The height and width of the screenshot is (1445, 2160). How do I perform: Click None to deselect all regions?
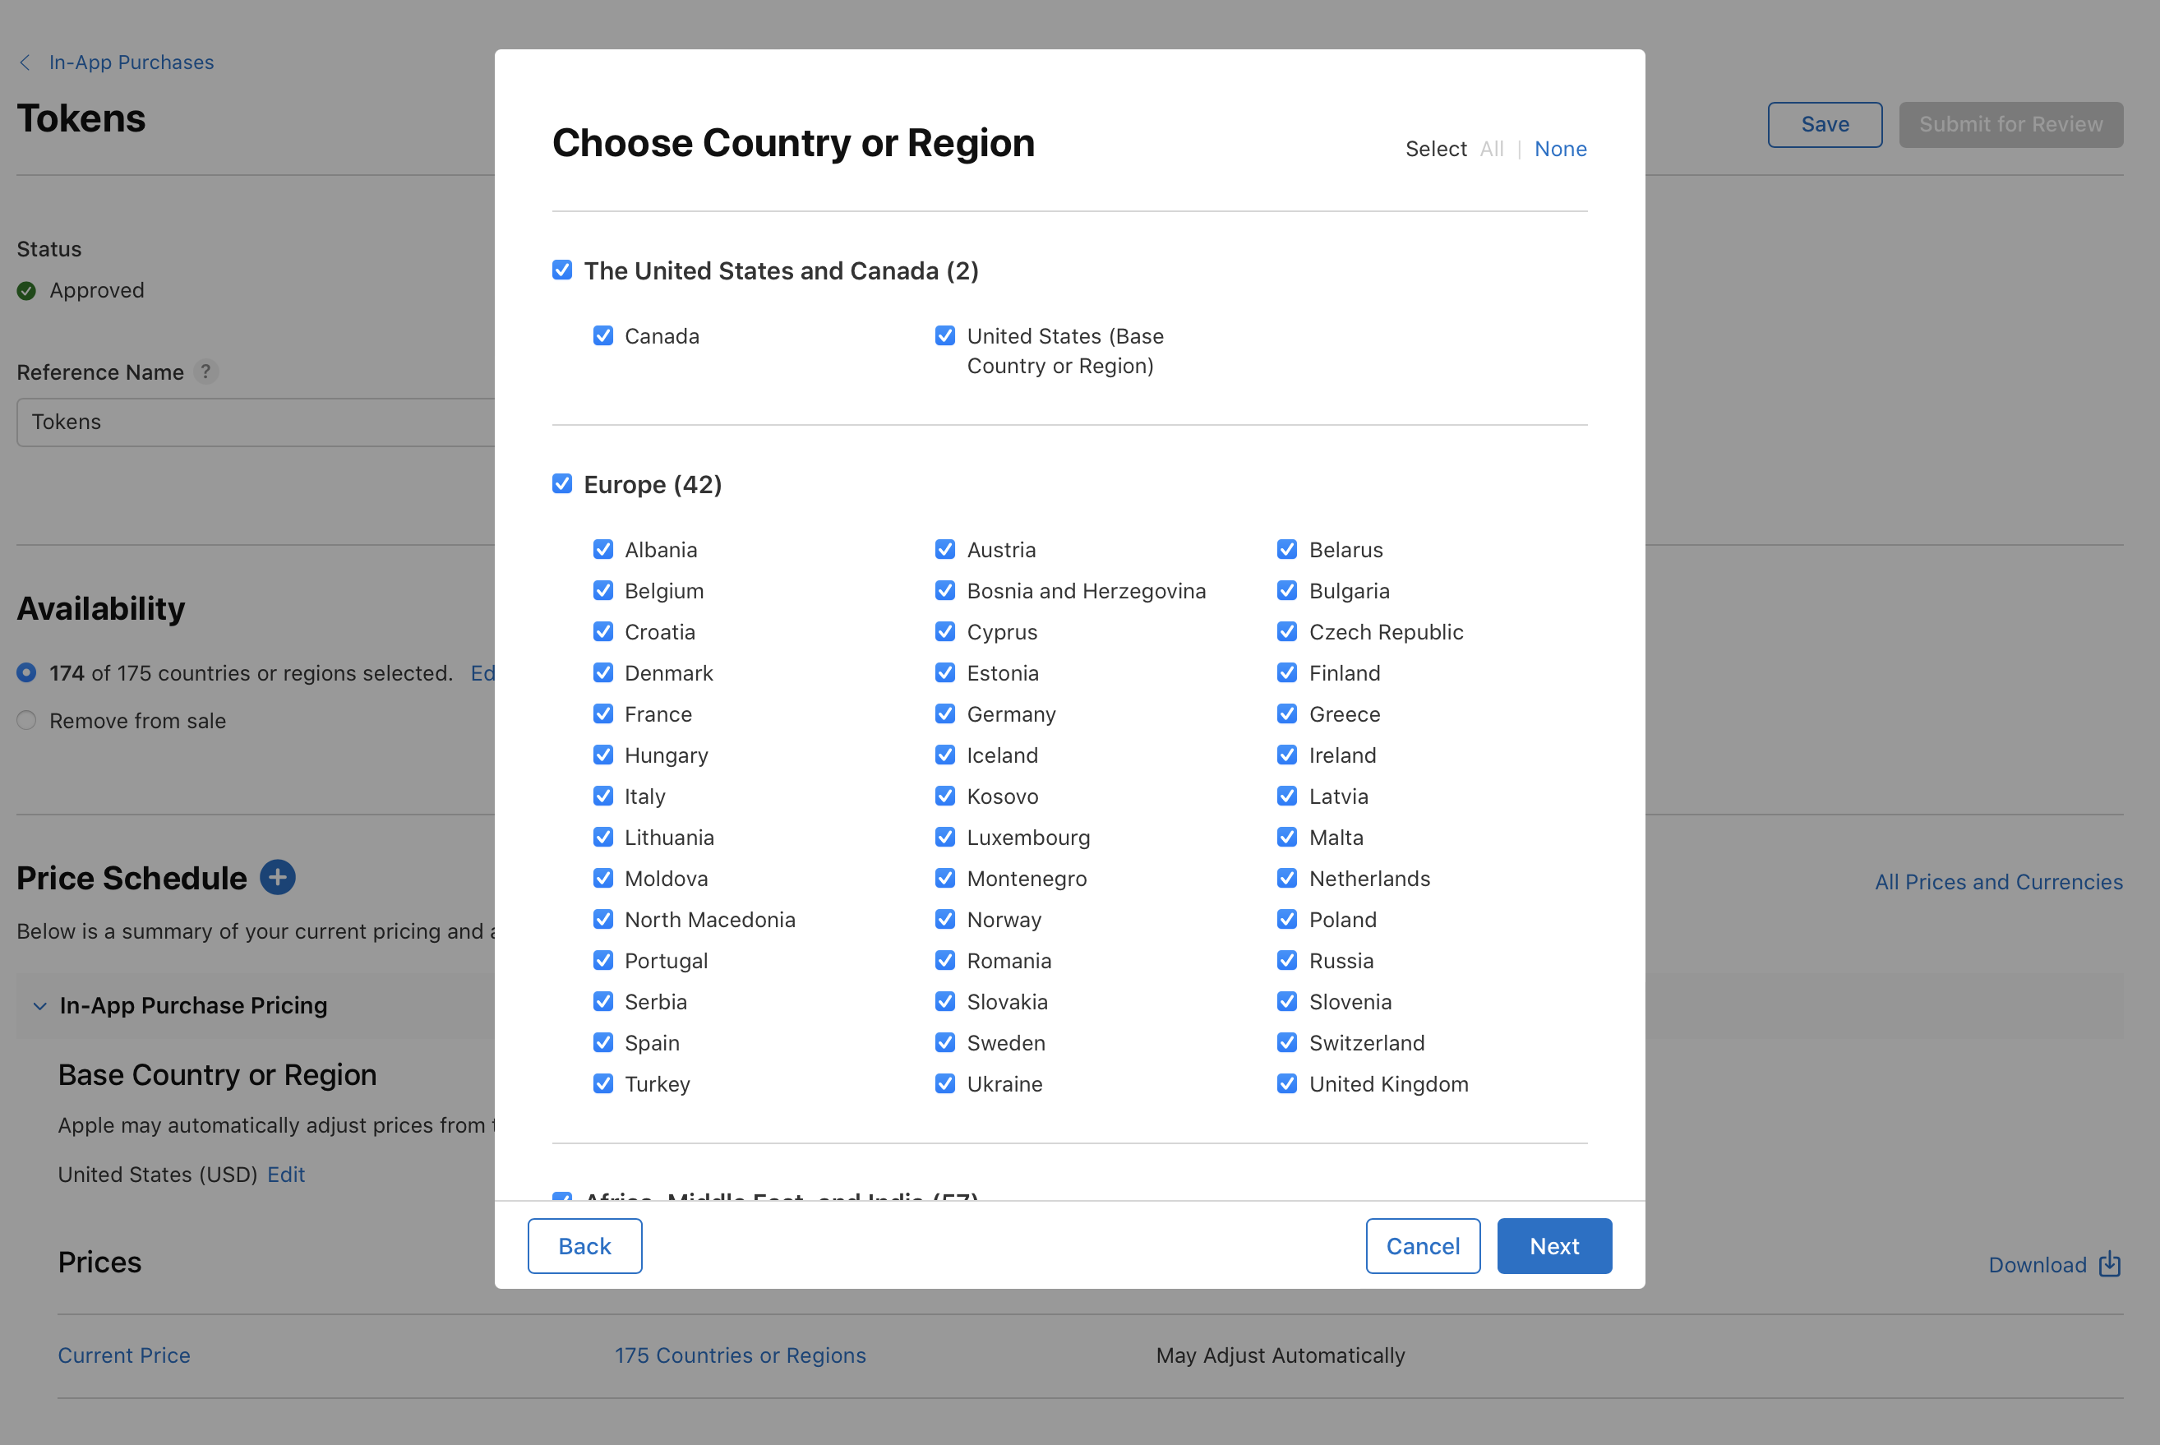1560,149
